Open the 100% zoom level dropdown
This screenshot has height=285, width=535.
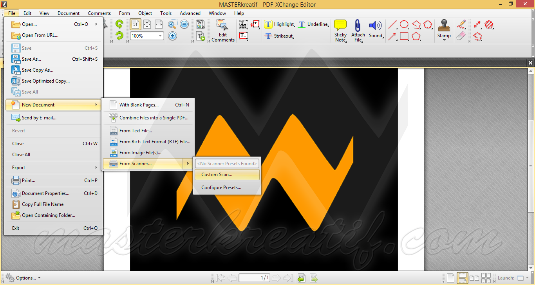click(x=160, y=36)
